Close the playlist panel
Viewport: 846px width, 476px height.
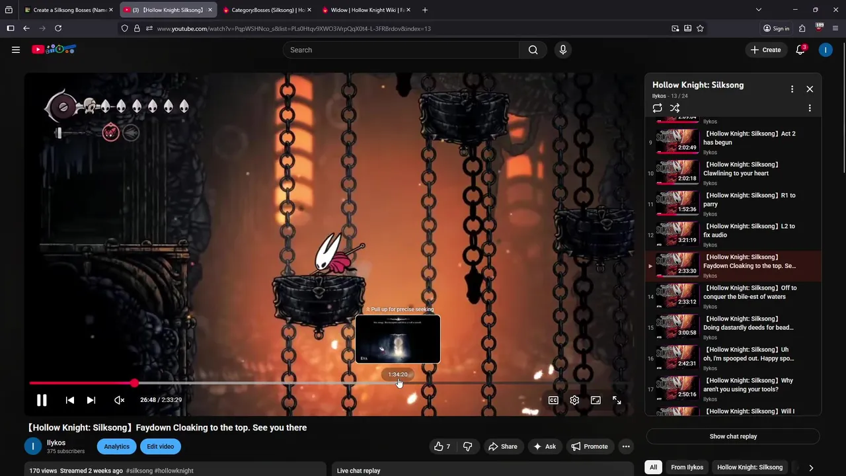(810, 89)
